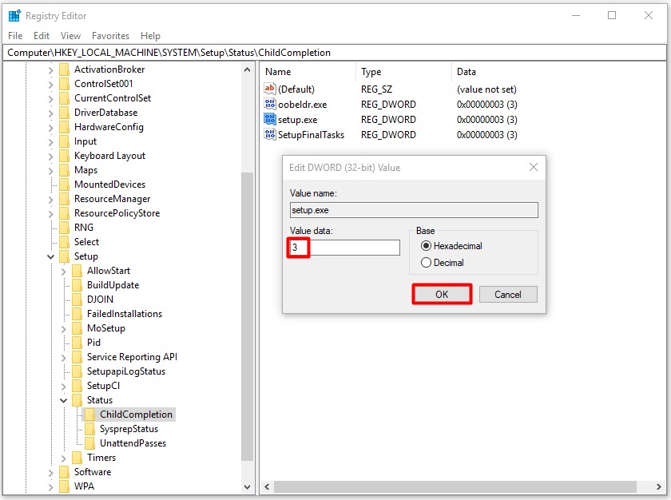Expand the ControlSet001 key
This screenshot has height=500, width=671.
(x=50, y=84)
